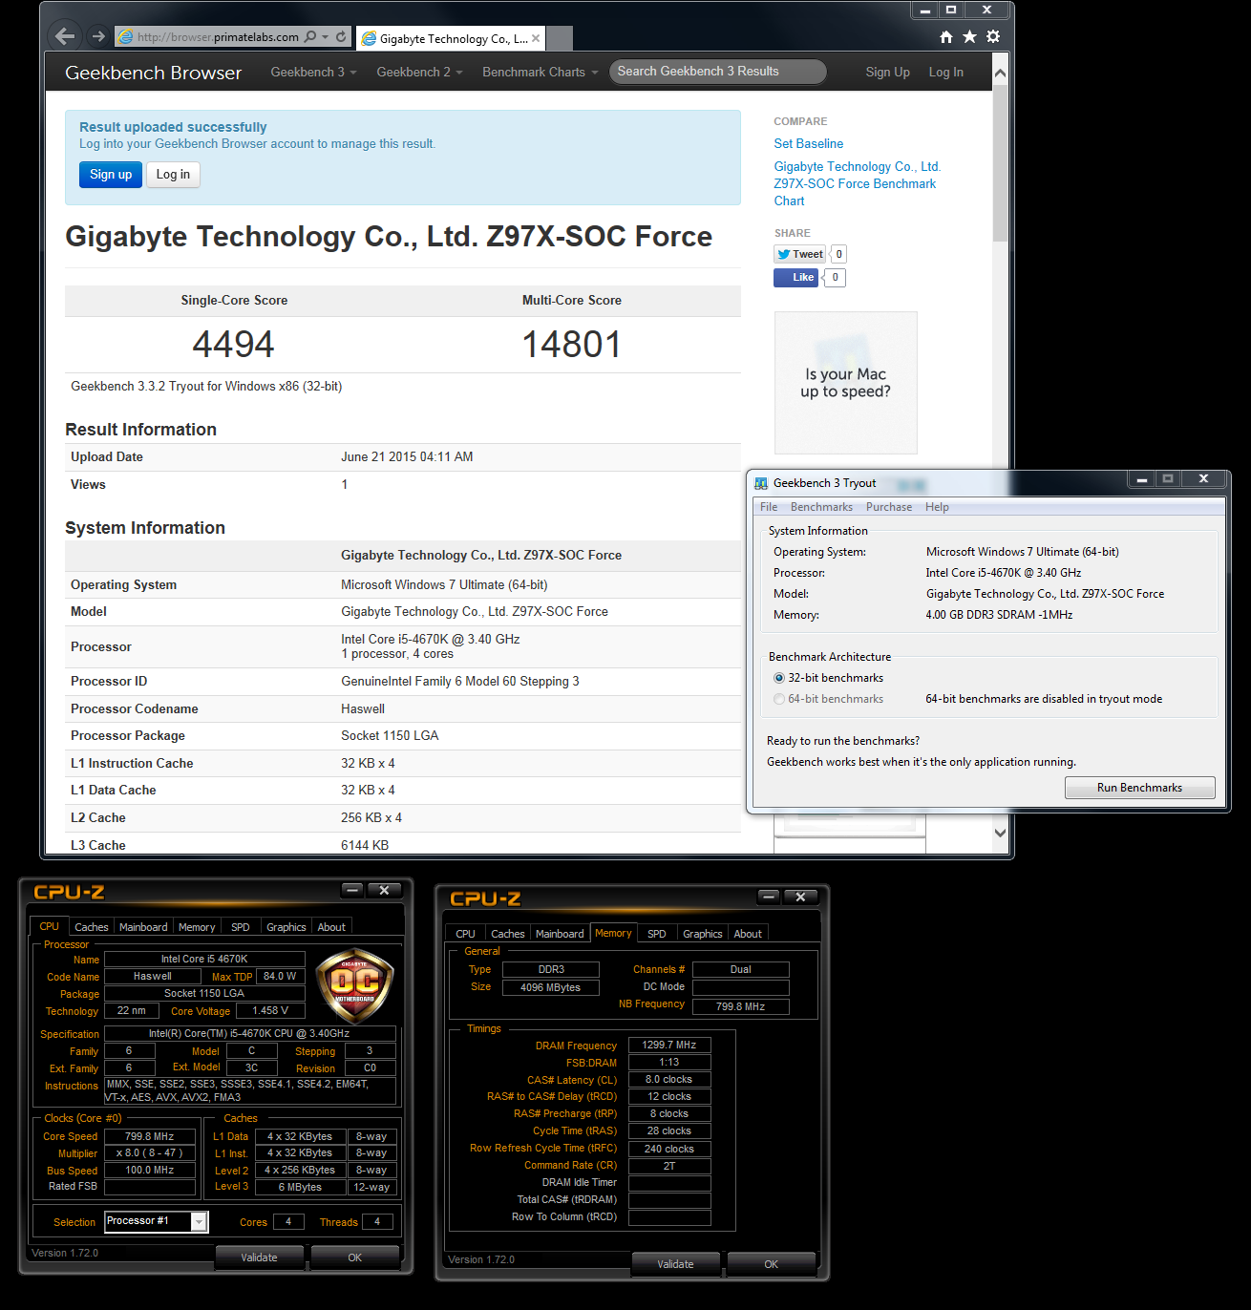Click the browser page scroll up arrow
The height and width of the screenshot is (1310, 1251).
[1000, 74]
